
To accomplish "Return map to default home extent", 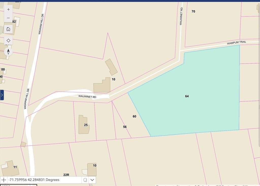I will pos(8,29).
